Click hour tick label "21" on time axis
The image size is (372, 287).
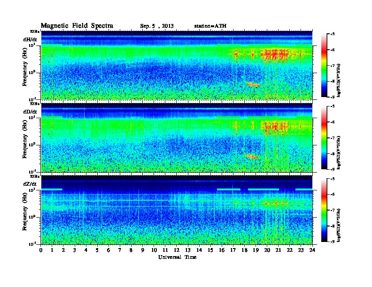278,250
